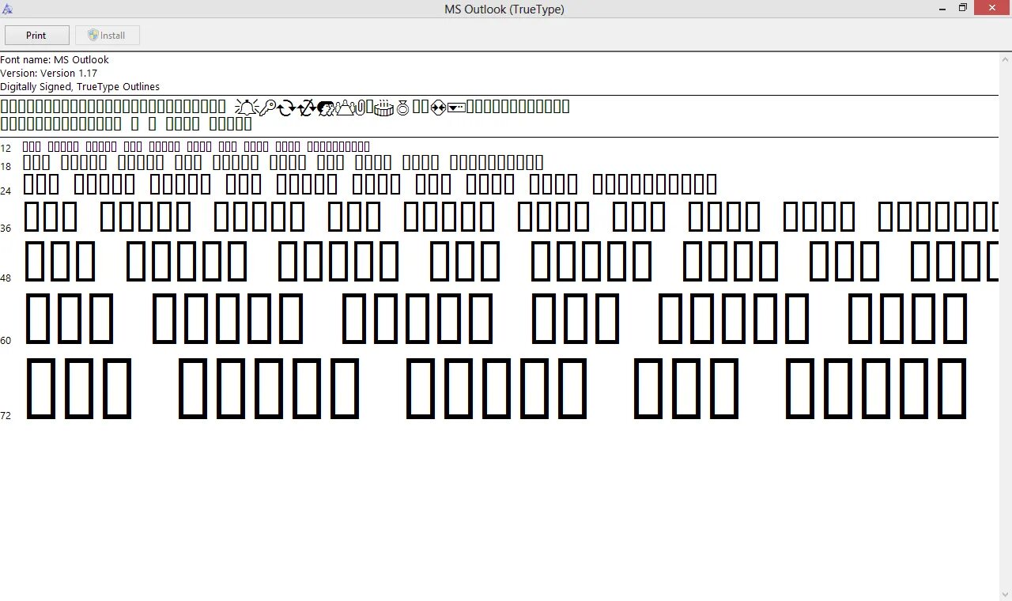Screen dimensions: 1012x601
Task: Click the size 60 sample label
Action: pos(6,340)
